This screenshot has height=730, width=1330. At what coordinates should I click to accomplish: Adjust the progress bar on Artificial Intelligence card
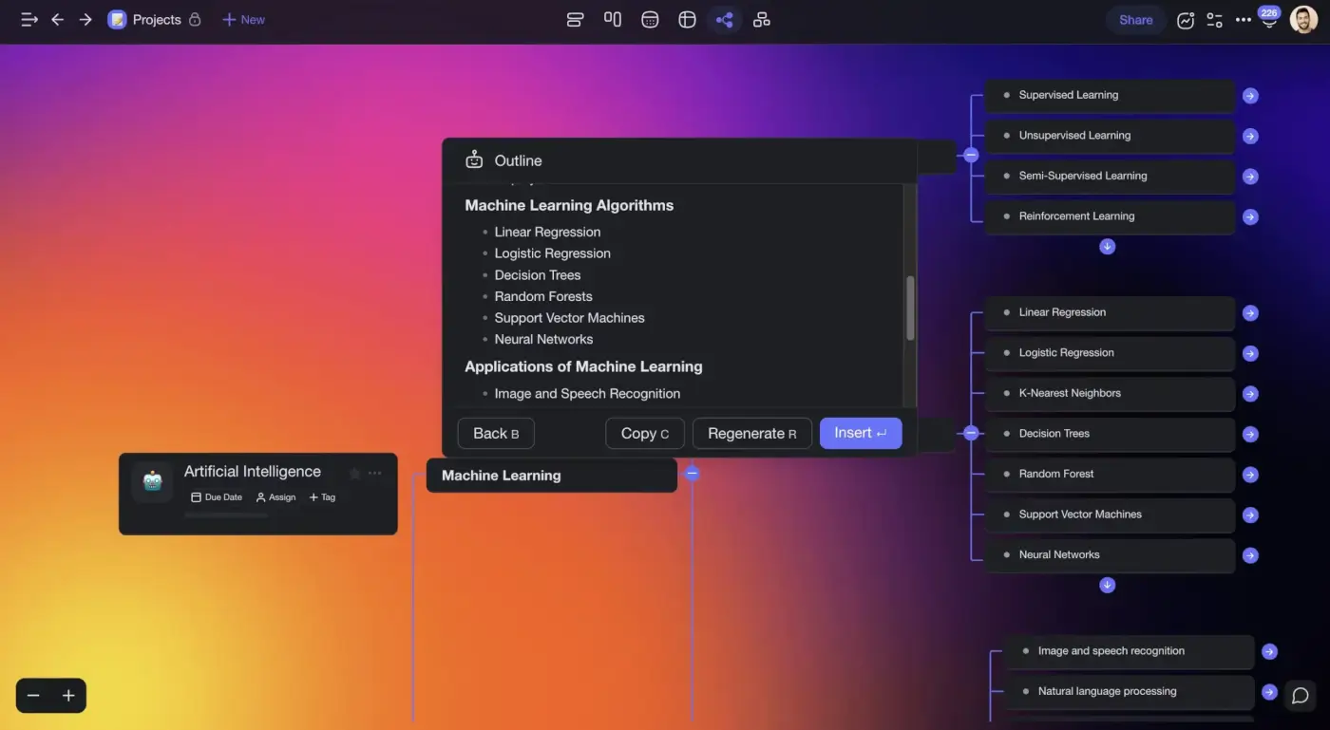[x=226, y=515]
